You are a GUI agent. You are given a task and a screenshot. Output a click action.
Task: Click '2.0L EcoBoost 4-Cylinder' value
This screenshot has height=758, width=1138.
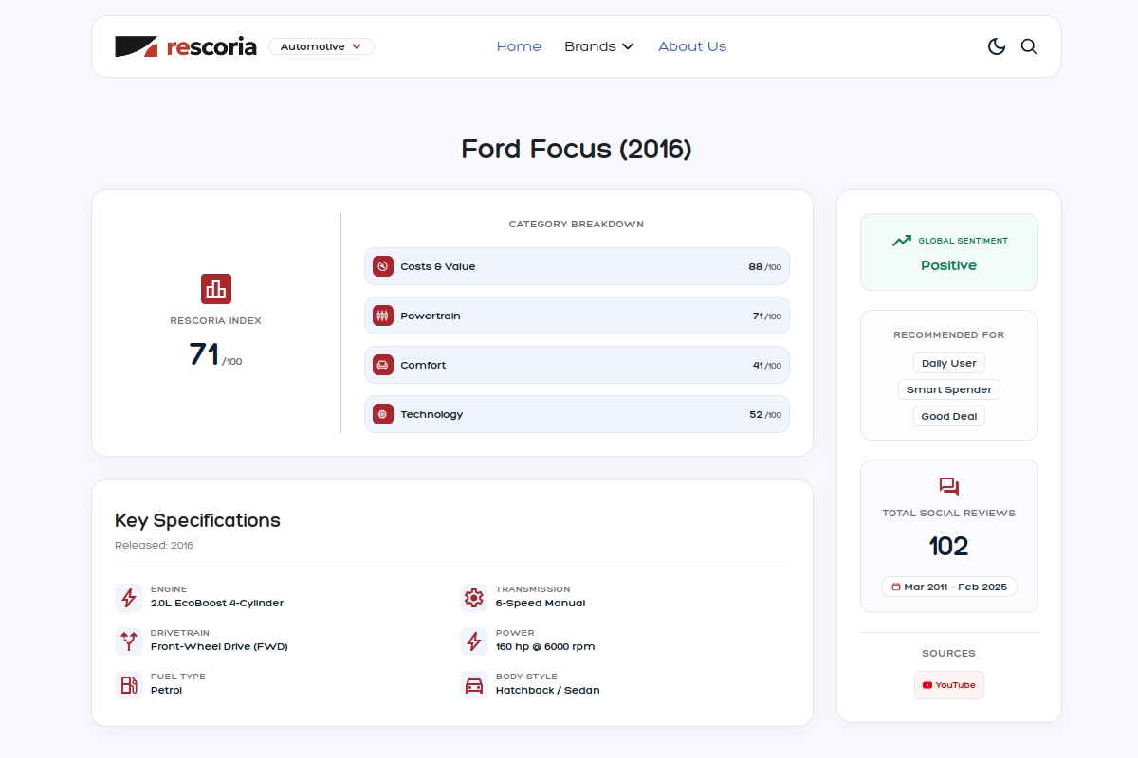217,604
